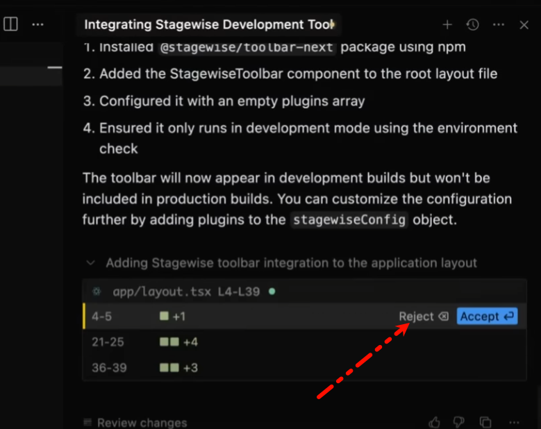Screen dimensions: 541x429
Task: Click the @stagewise/toolbar-next package code
Action: pyautogui.click(x=247, y=47)
